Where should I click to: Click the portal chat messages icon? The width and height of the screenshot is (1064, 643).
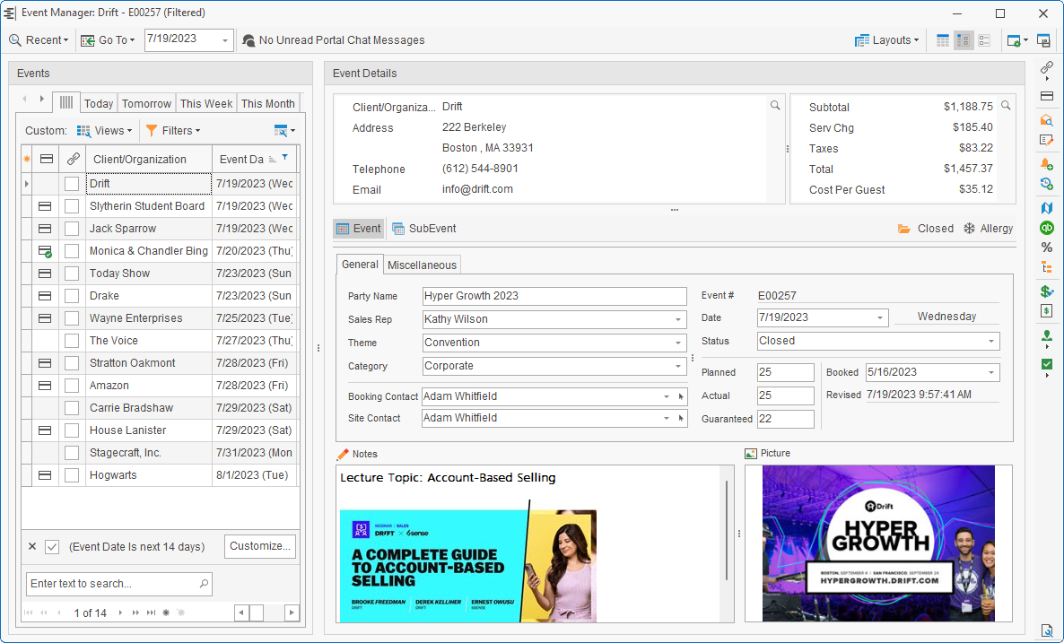tap(249, 40)
